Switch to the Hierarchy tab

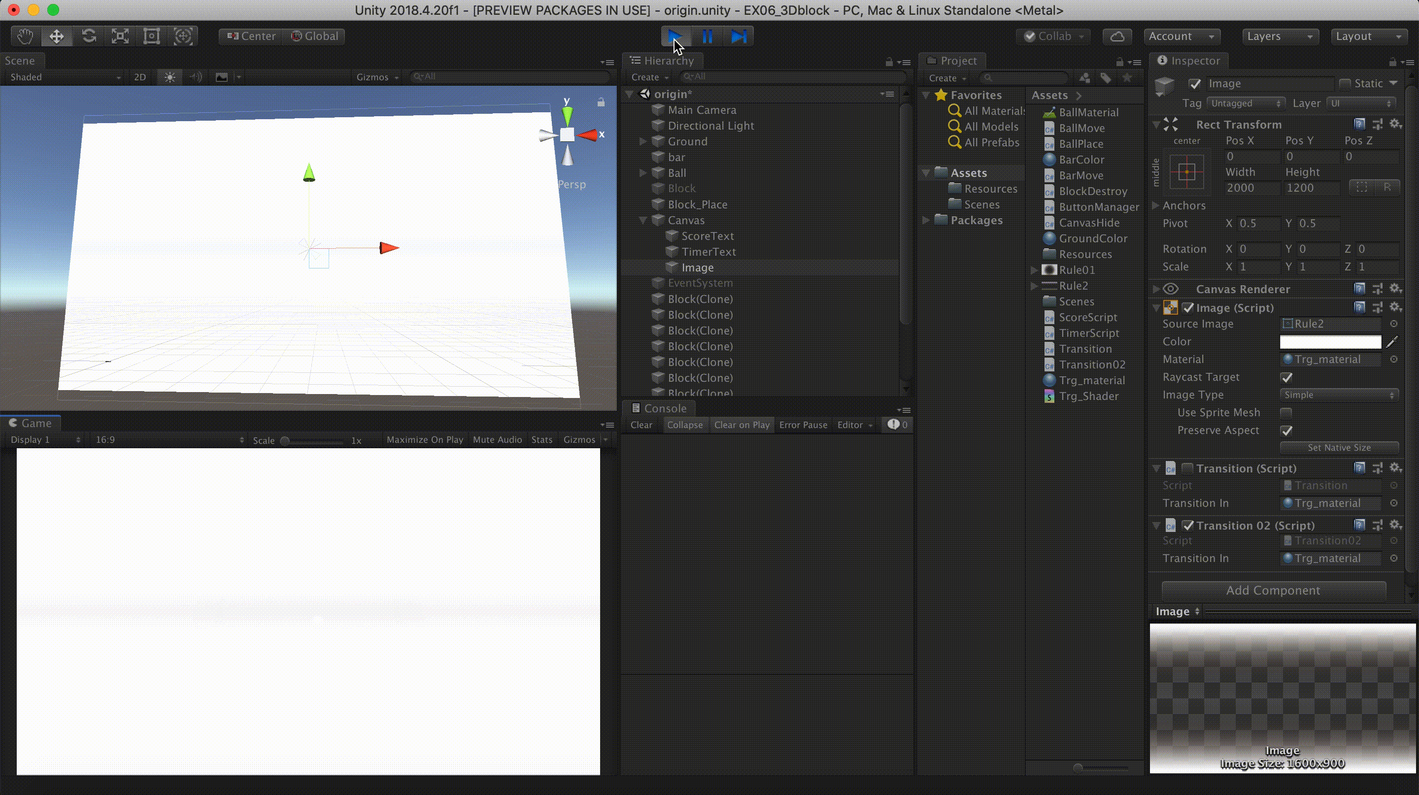click(x=662, y=61)
